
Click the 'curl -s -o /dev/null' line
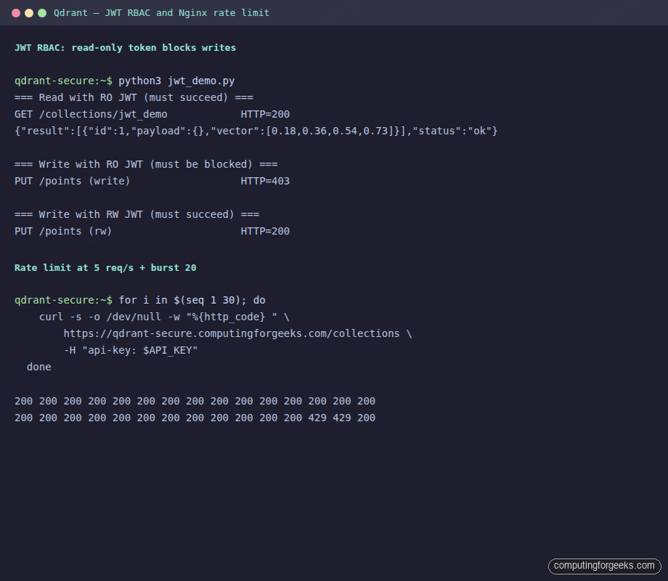pyautogui.click(x=164, y=317)
